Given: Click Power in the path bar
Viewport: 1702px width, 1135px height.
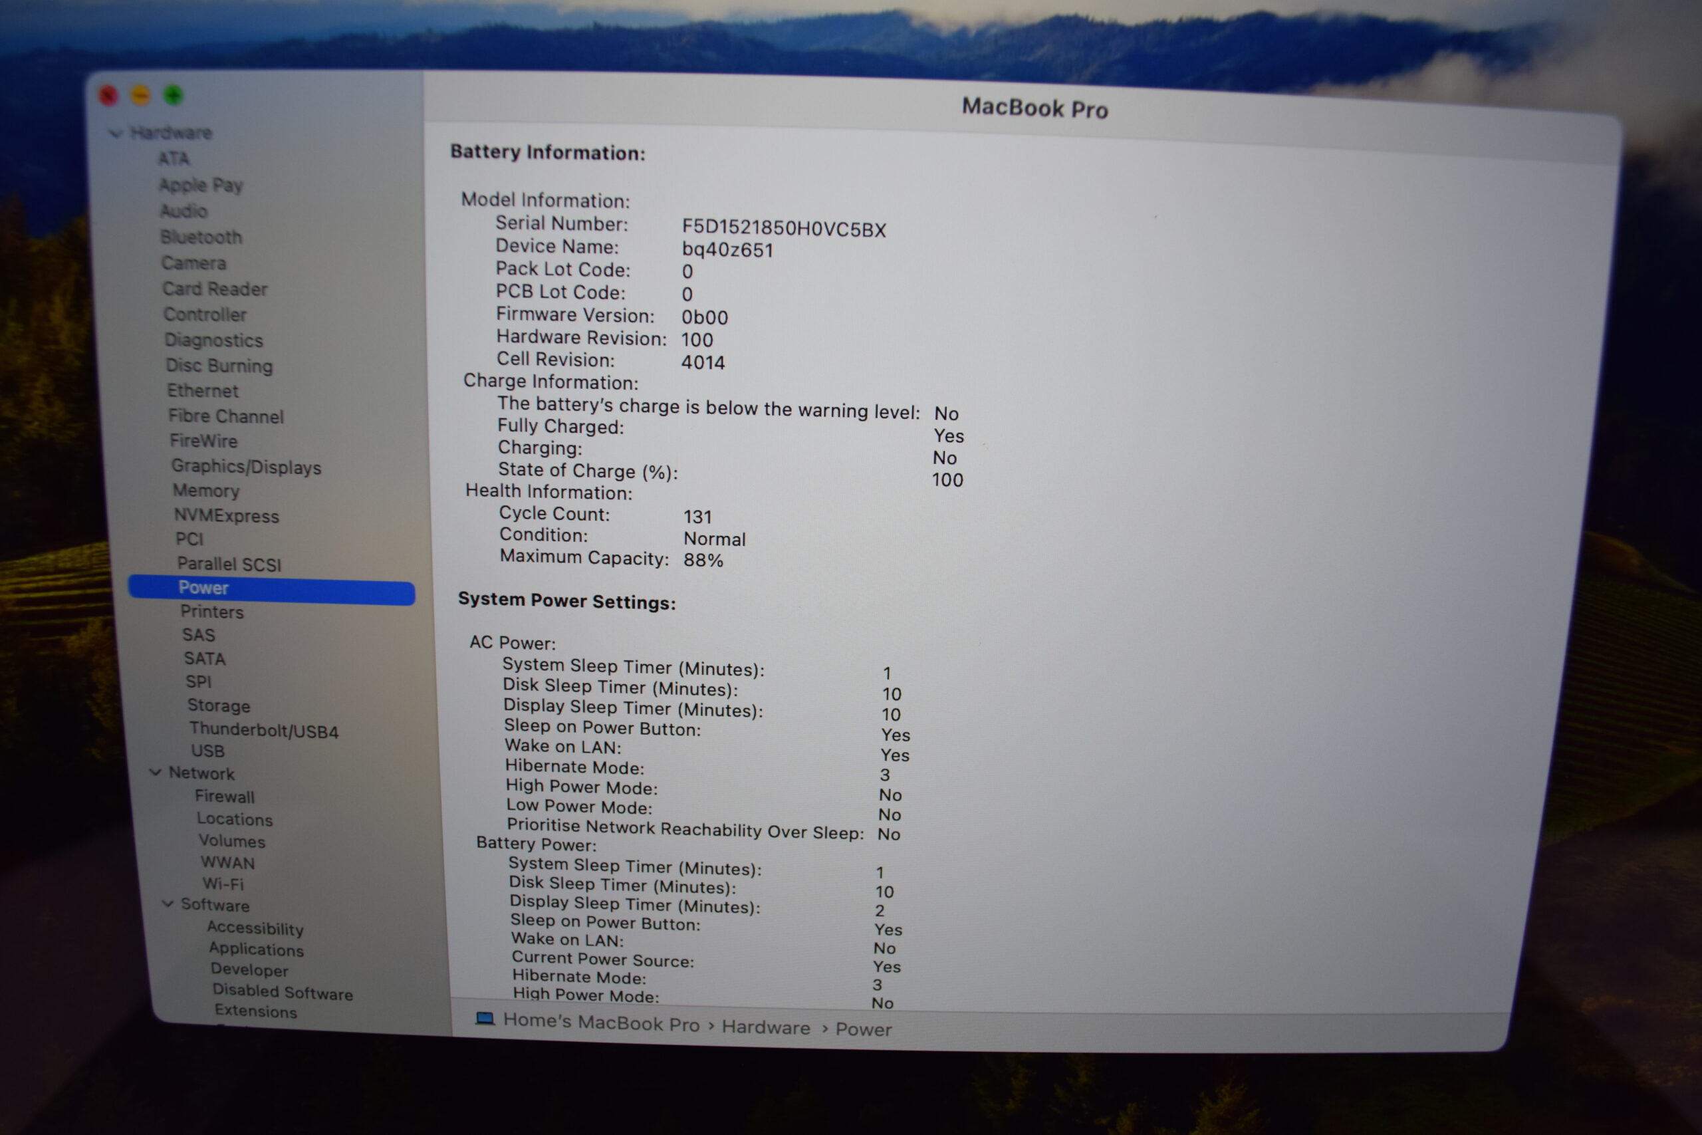Looking at the screenshot, I should coord(864,1029).
